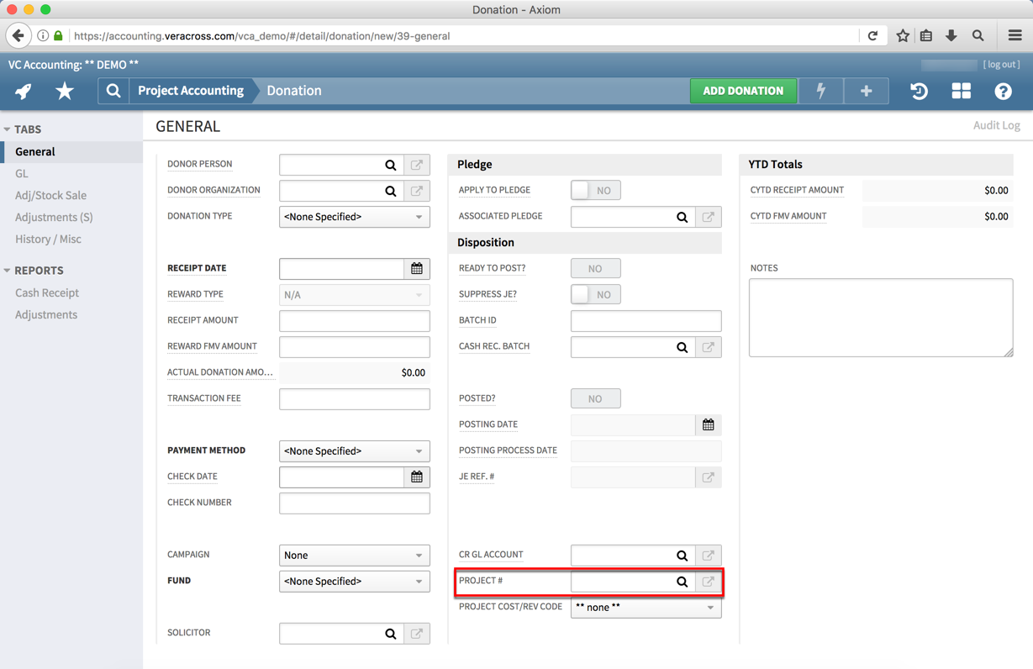Open the browser hamburger menu
The image size is (1033, 669).
pyautogui.click(x=1015, y=36)
